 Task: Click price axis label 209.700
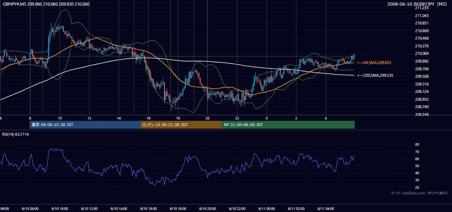[x=422, y=69]
